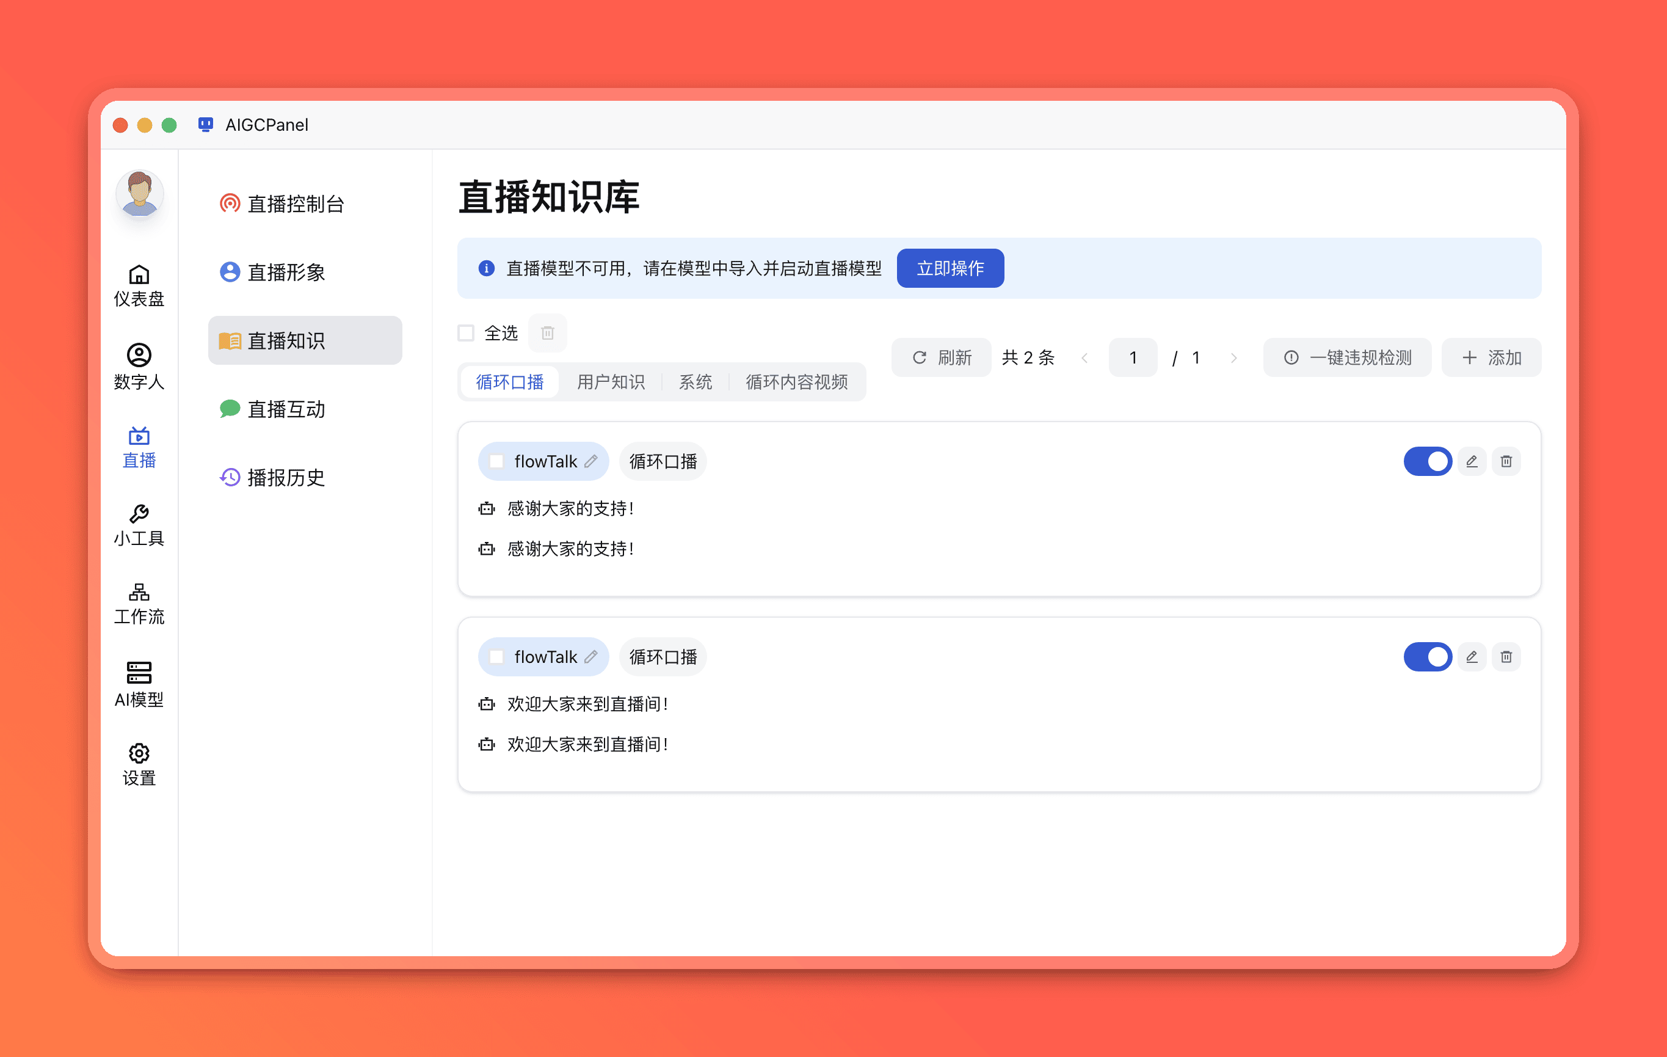This screenshot has height=1057, width=1667.
Task: Click the 直播知识库 page heading
Action: click(x=548, y=197)
